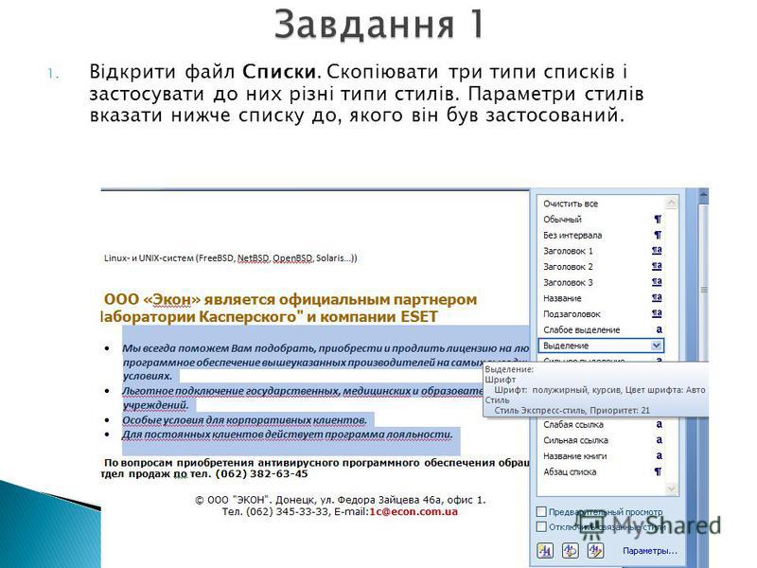The height and width of the screenshot is (568, 757).
Task: Open the Параметры... link in Styles pane
Action: pyautogui.click(x=650, y=551)
